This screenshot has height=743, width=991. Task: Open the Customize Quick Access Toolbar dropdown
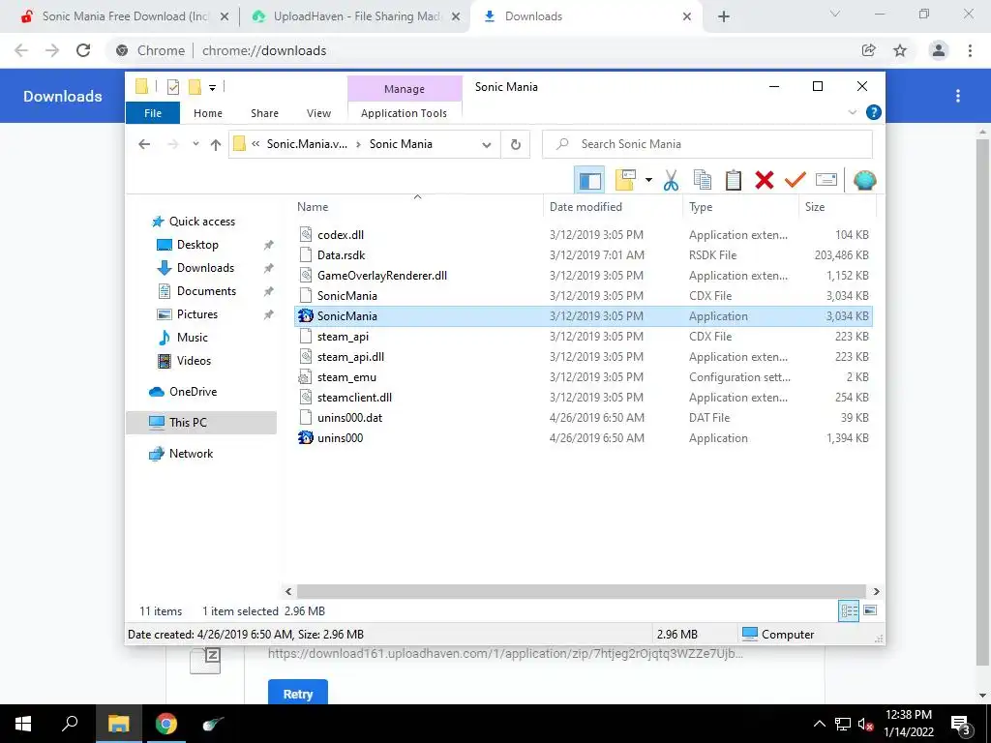click(212, 88)
